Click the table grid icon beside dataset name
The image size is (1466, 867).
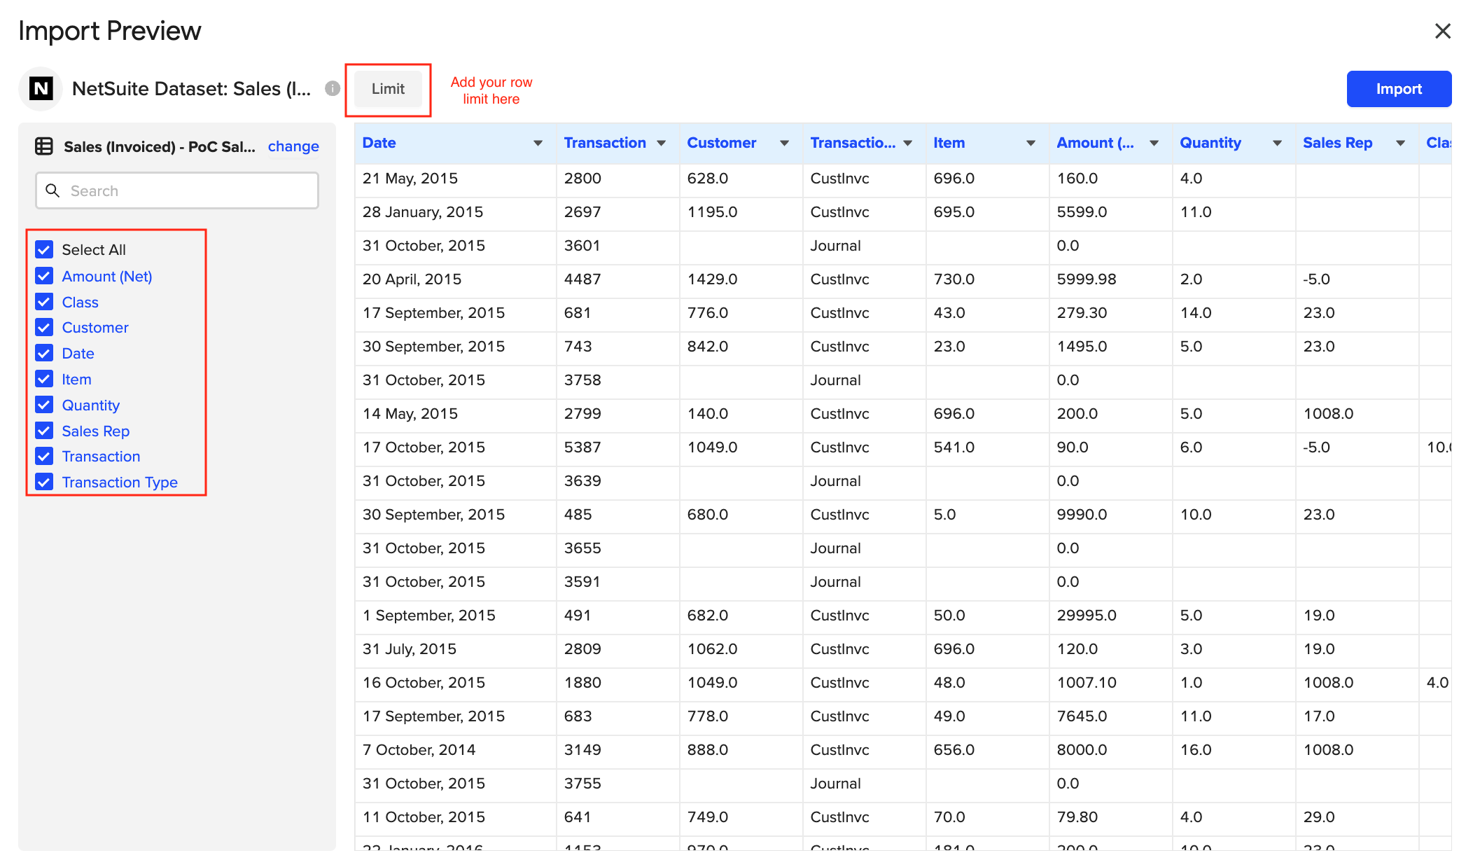tap(44, 146)
